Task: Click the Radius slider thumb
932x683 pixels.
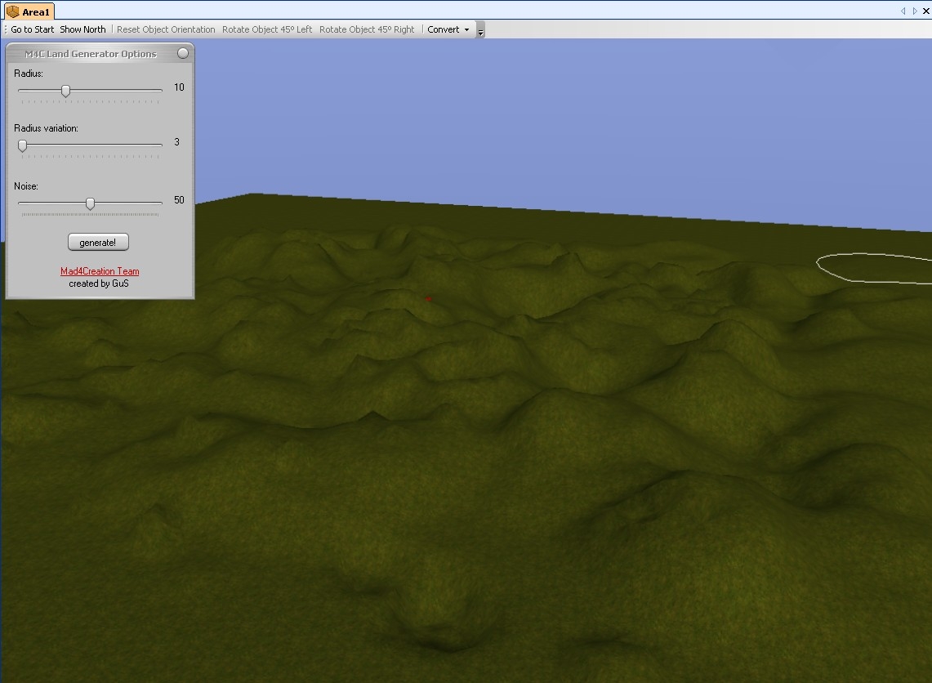Action: pos(65,91)
